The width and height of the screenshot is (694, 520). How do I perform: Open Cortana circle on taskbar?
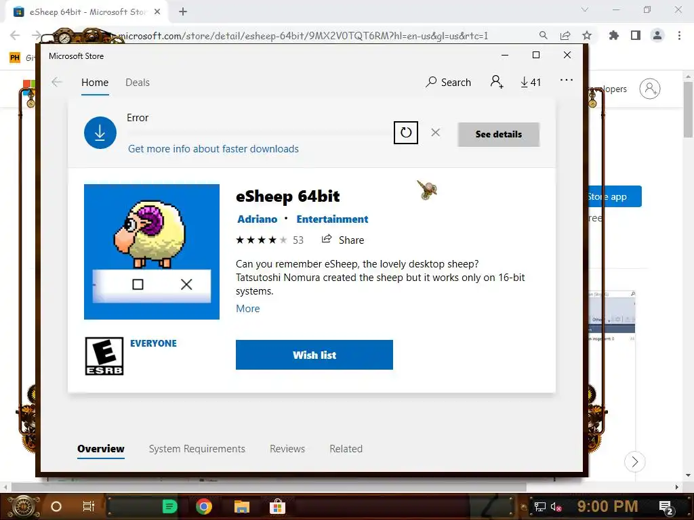(x=56, y=506)
